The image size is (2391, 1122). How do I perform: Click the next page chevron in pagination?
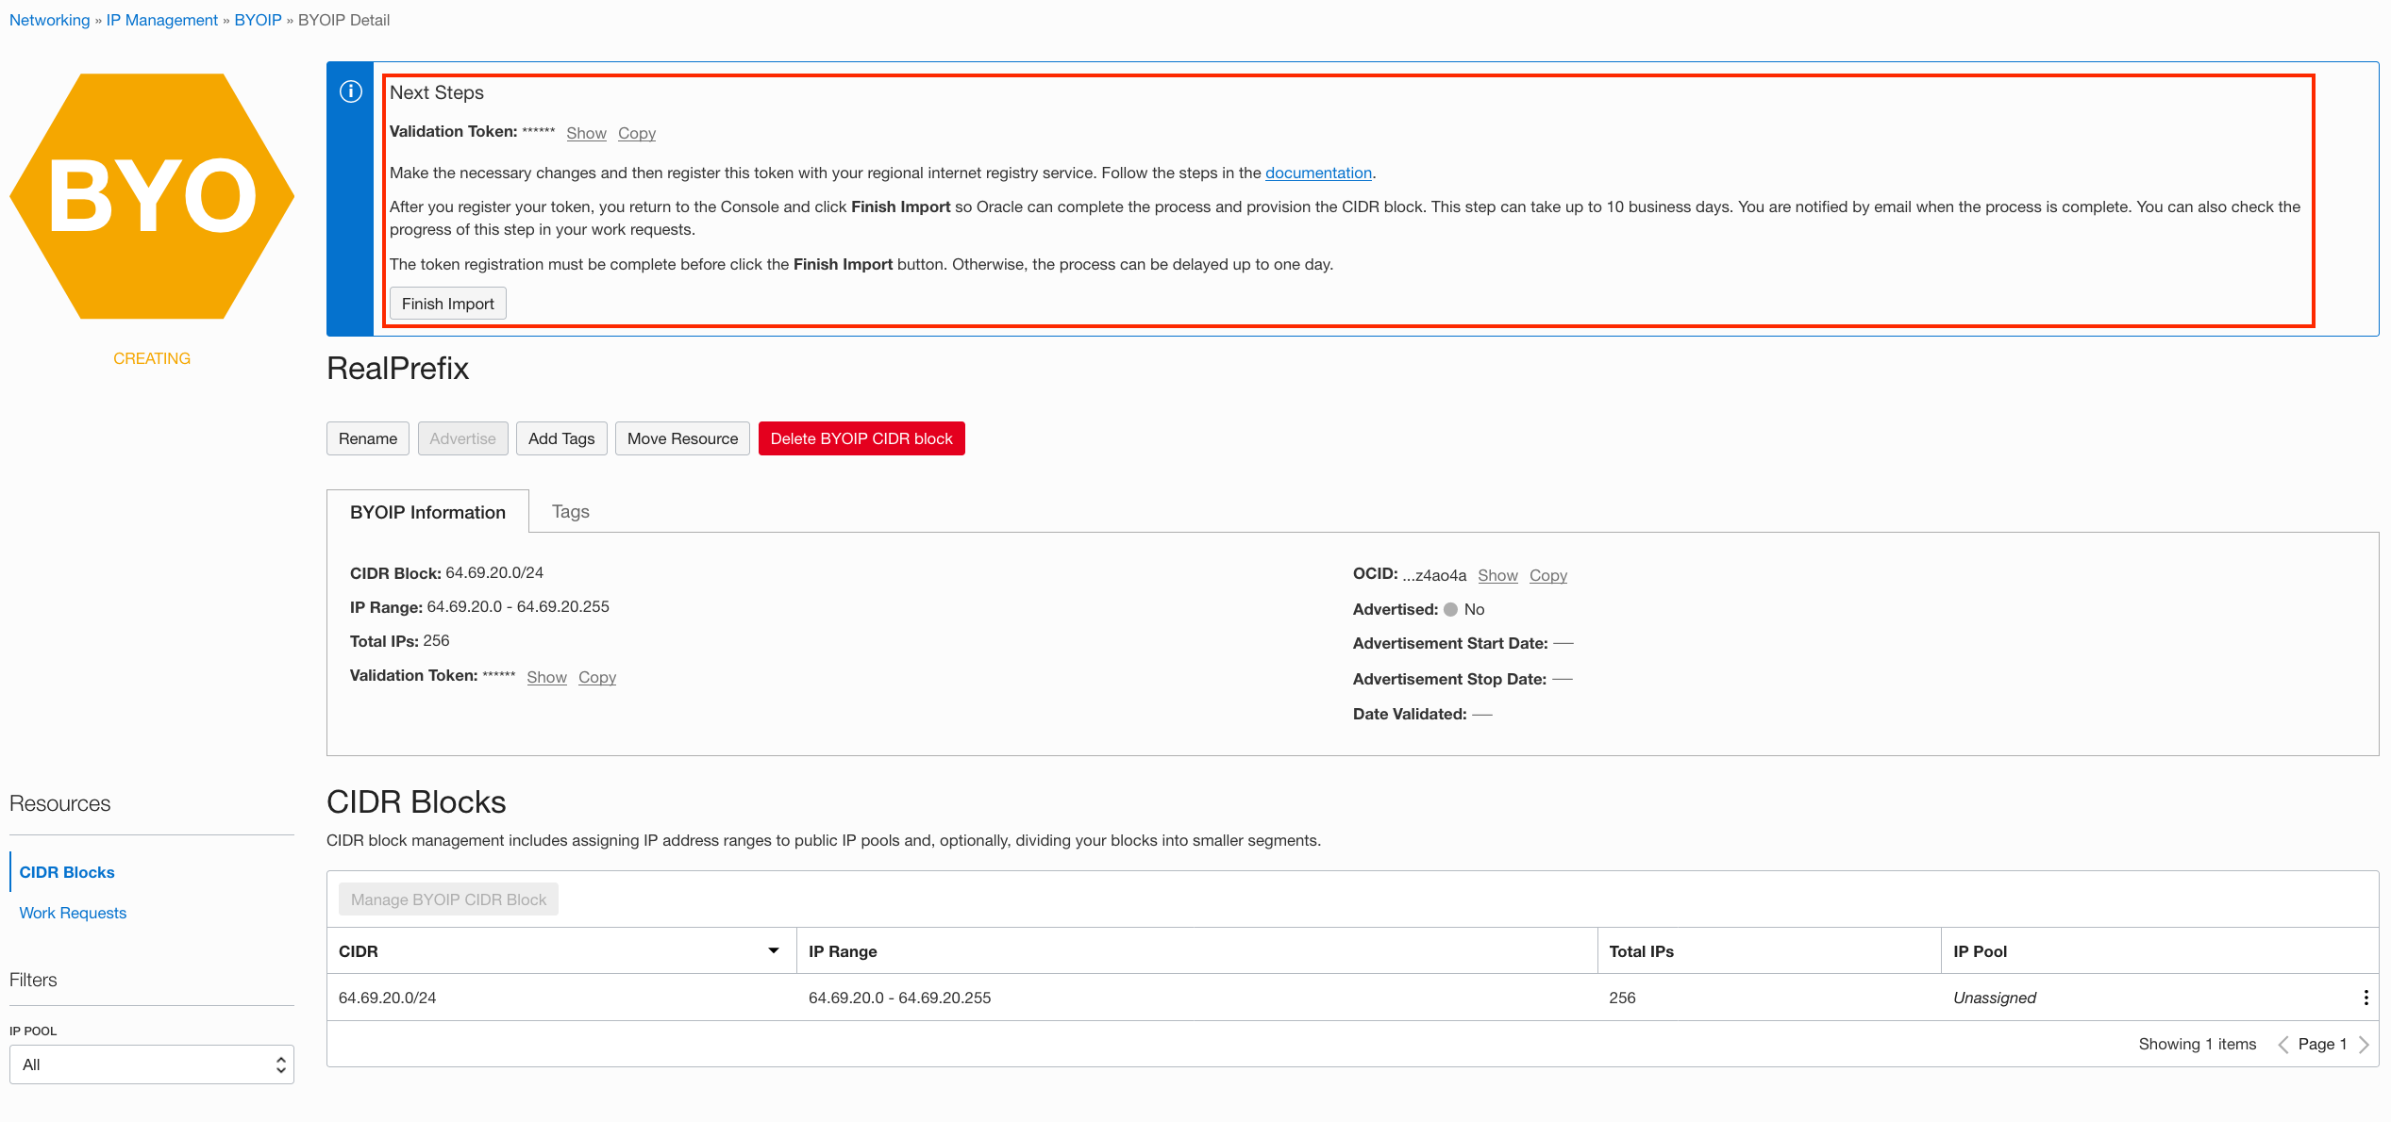[x=2364, y=1044]
